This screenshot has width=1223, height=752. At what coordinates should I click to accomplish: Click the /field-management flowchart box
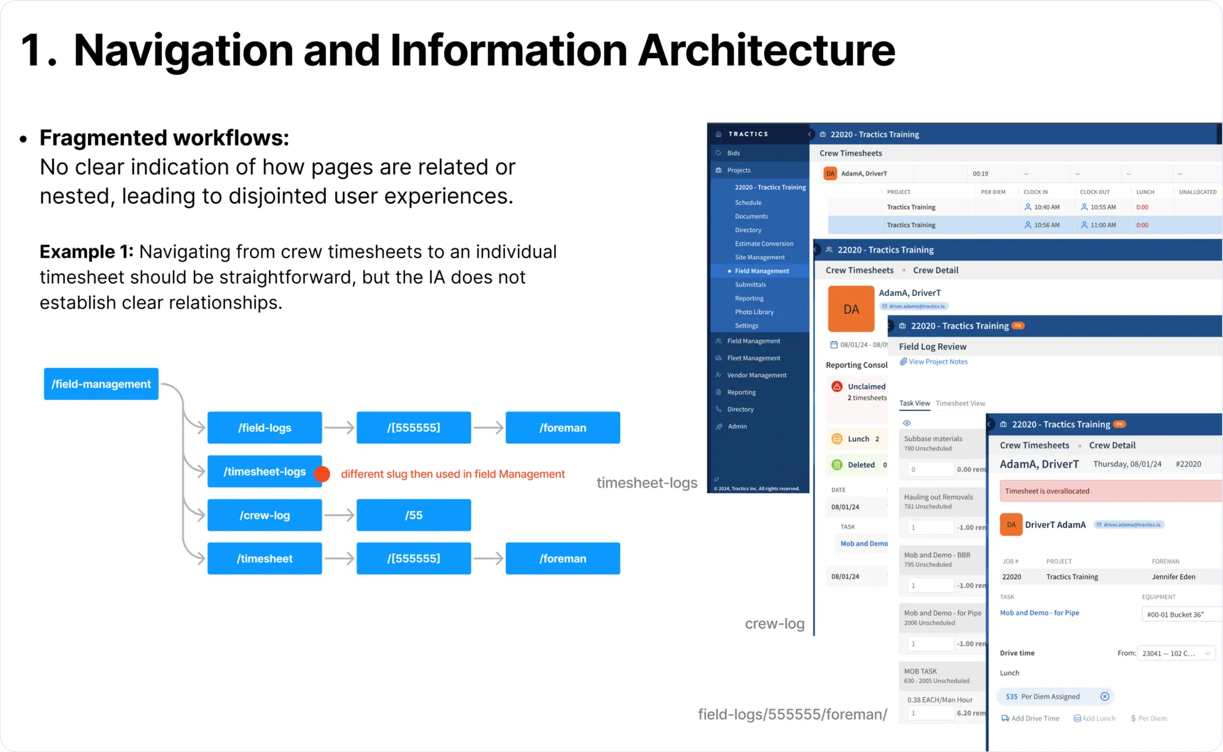(x=101, y=384)
